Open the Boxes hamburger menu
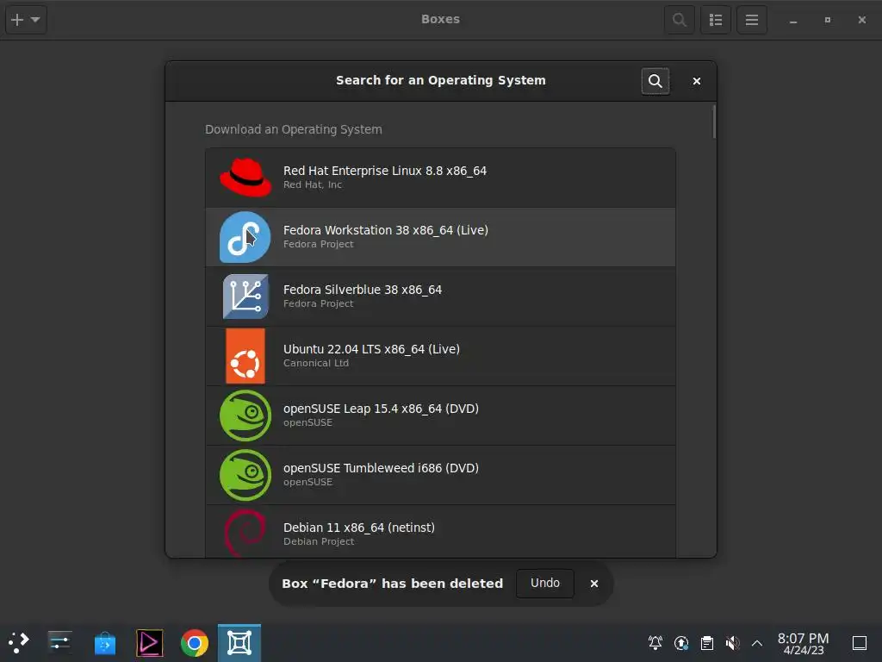Screen dimensions: 882x662 click(x=752, y=20)
